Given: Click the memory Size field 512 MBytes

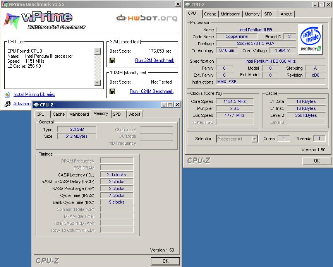Looking at the screenshot, I should tap(77, 136).
